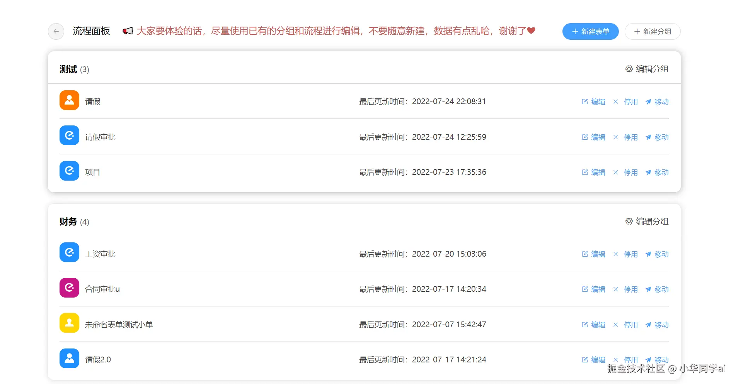Click the red megaphone announcement icon
This screenshot has width=736, height=384.
tap(128, 31)
